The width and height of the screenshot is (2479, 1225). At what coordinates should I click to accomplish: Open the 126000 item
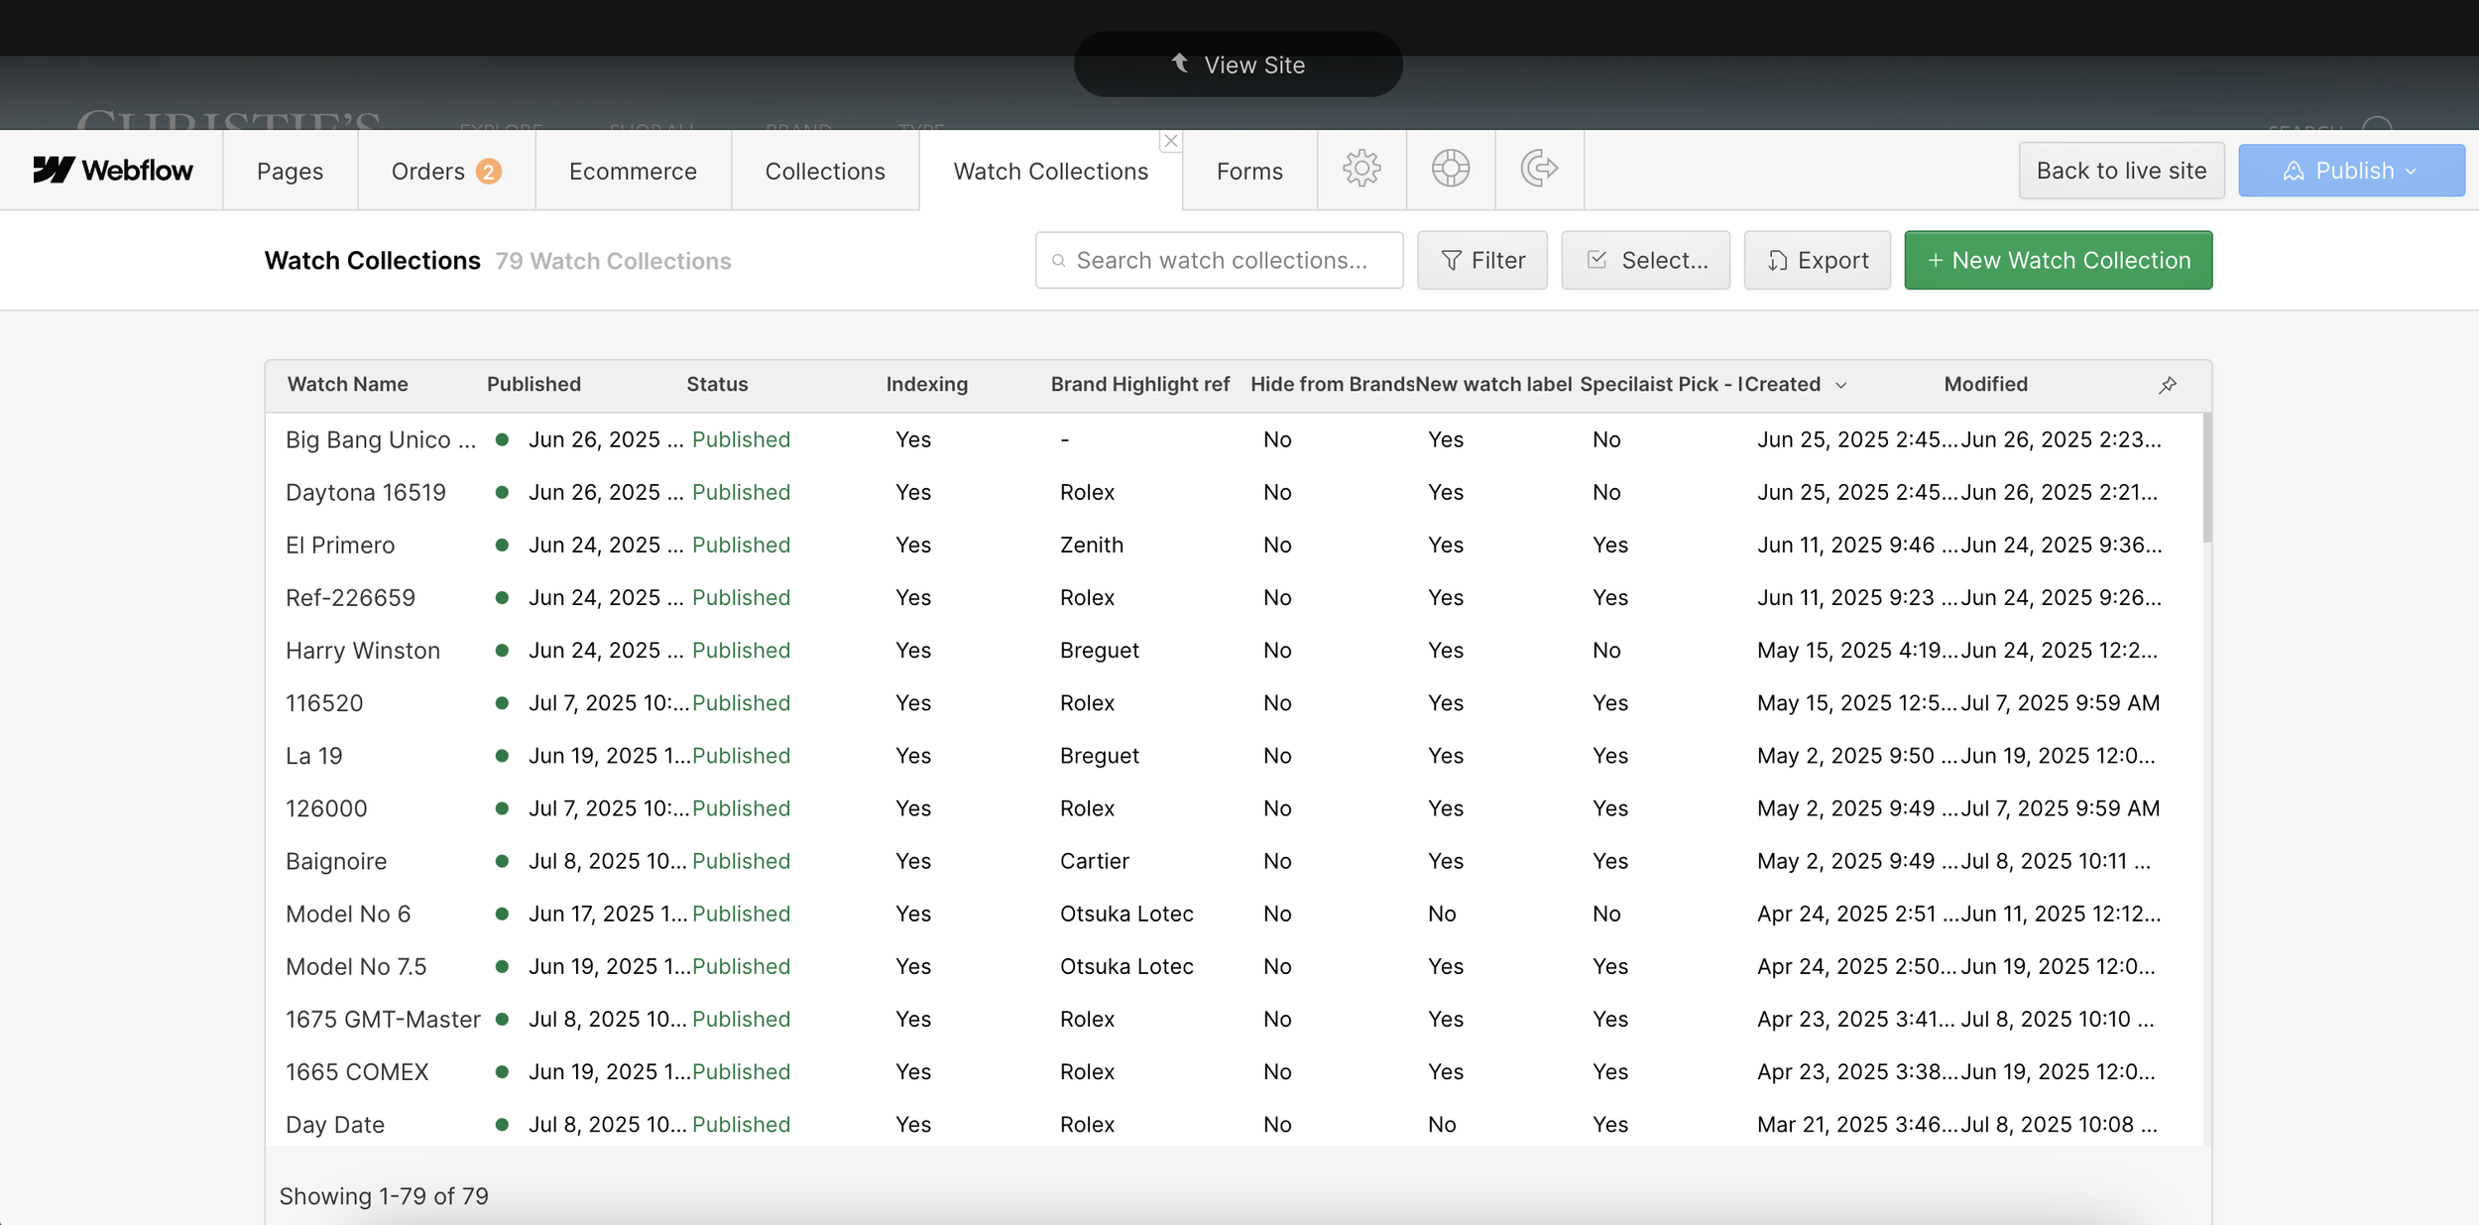point(1234,807)
